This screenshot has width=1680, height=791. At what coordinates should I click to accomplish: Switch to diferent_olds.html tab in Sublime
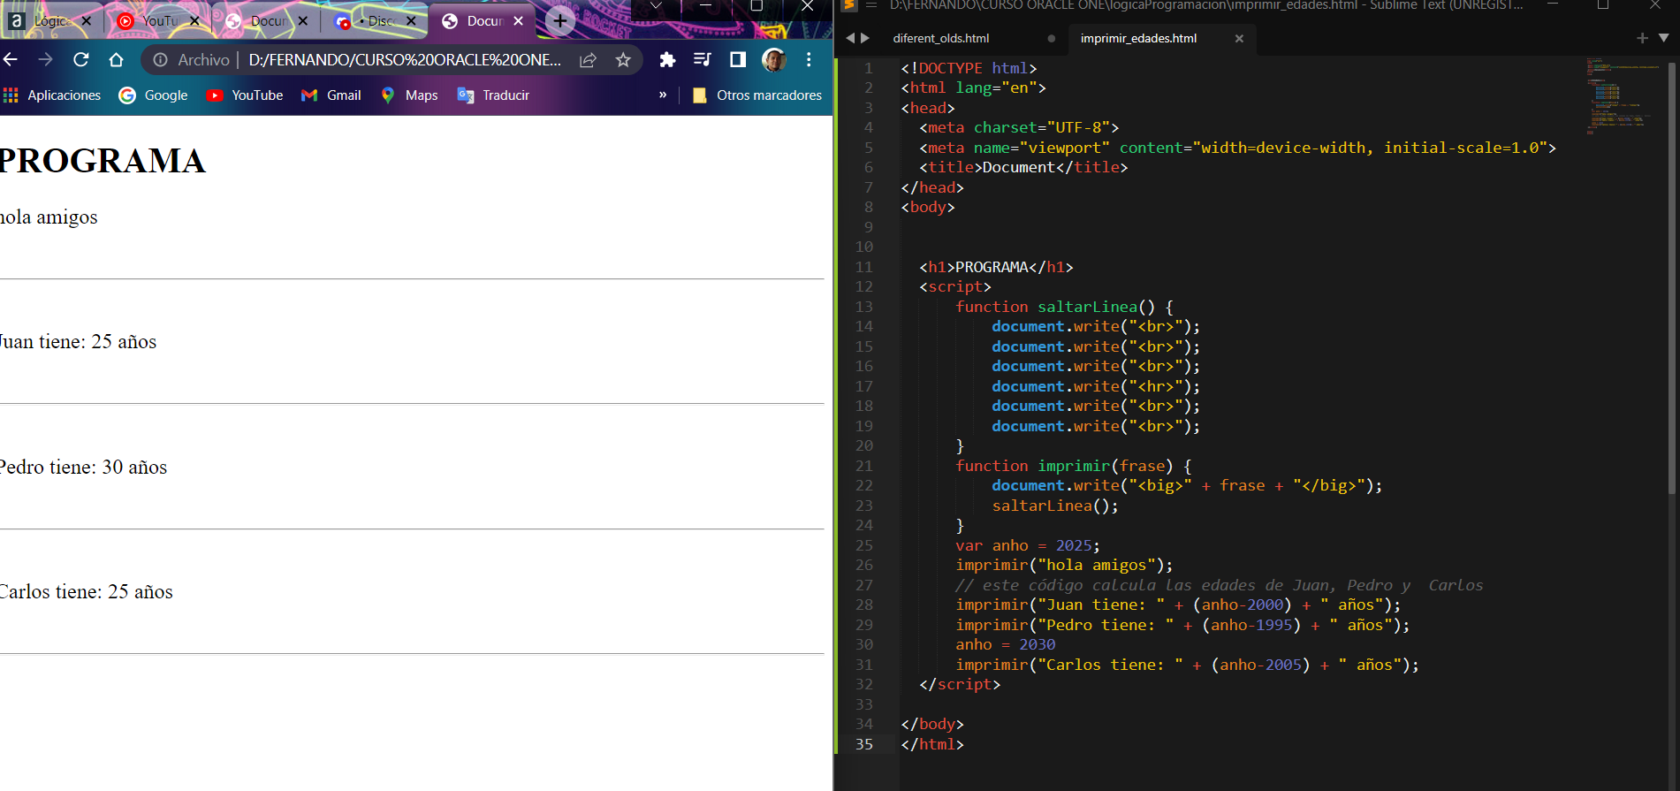(941, 38)
